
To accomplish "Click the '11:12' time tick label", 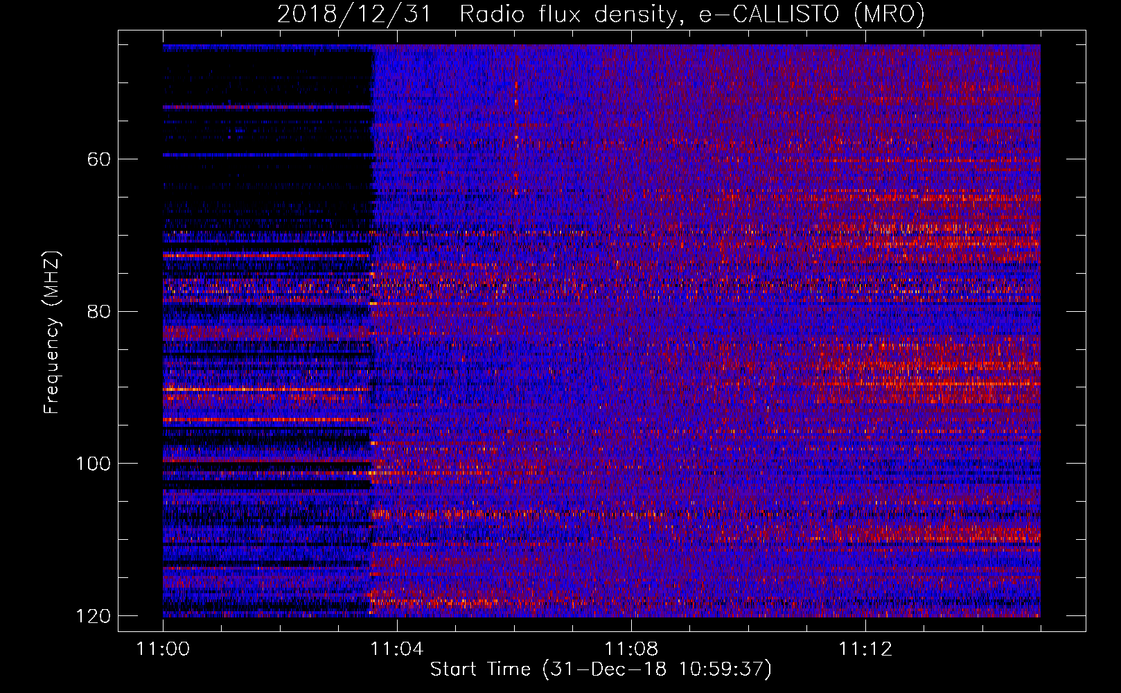I will pos(865,649).
